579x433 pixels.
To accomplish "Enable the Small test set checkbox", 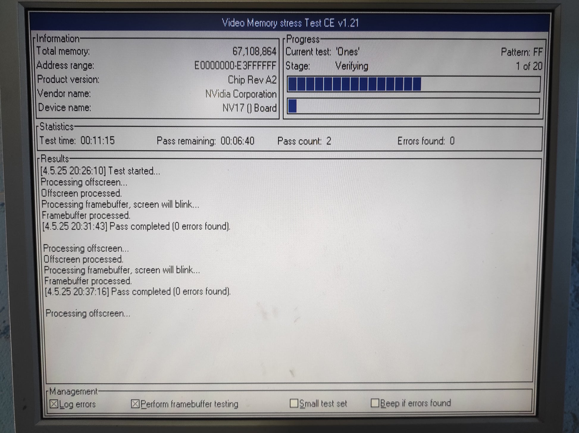I will point(294,403).
